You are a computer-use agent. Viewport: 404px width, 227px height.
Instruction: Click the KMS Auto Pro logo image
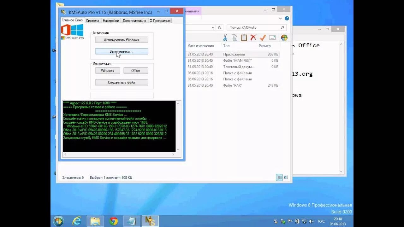(72, 32)
